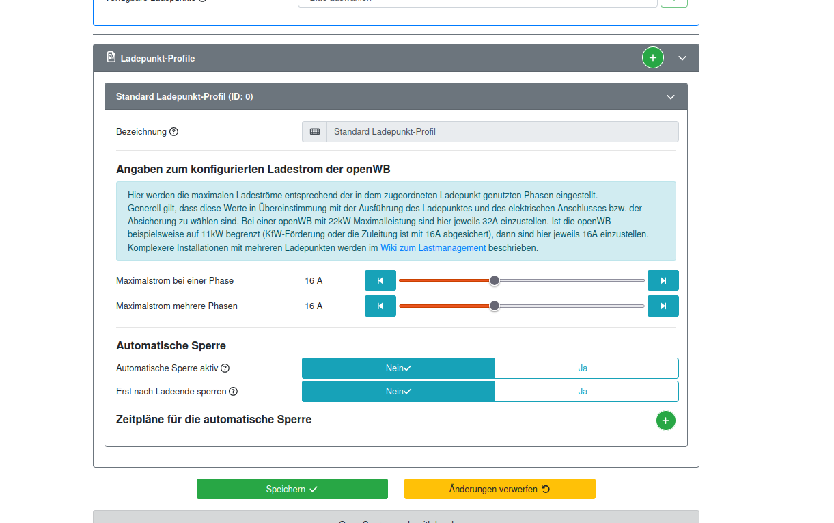
Task: Click Änderungen verwerfen button
Action: coord(500,489)
